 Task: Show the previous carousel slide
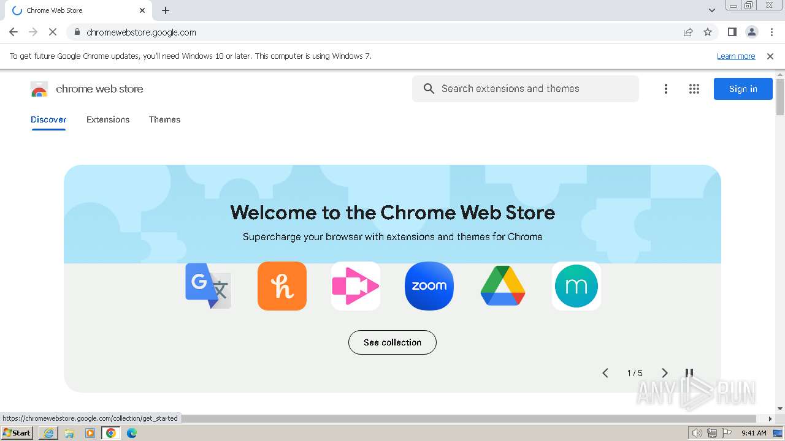tap(605, 373)
